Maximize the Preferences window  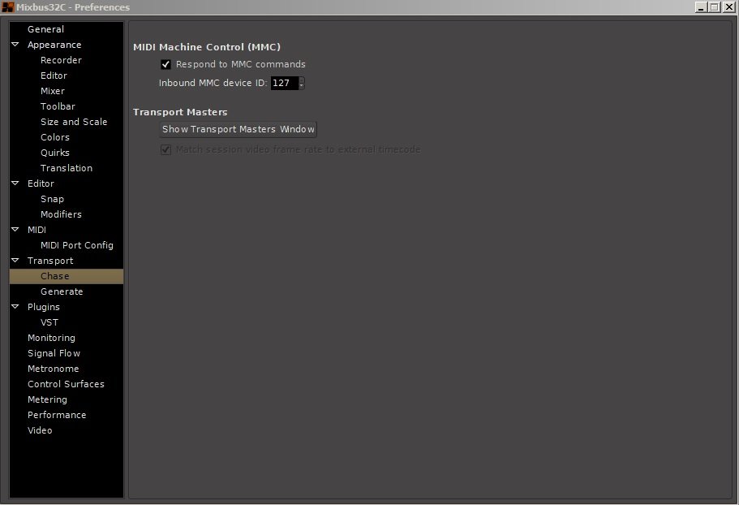[x=715, y=7]
